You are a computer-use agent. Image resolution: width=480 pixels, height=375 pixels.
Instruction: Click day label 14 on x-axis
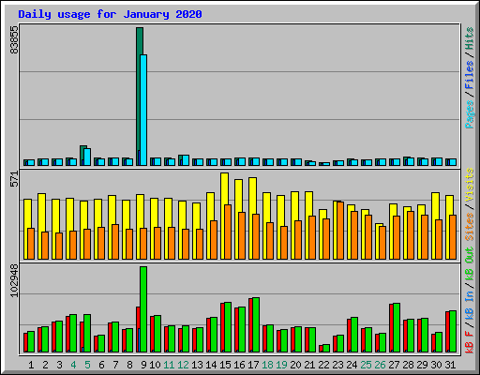pyautogui.click(x=211, y=365)
